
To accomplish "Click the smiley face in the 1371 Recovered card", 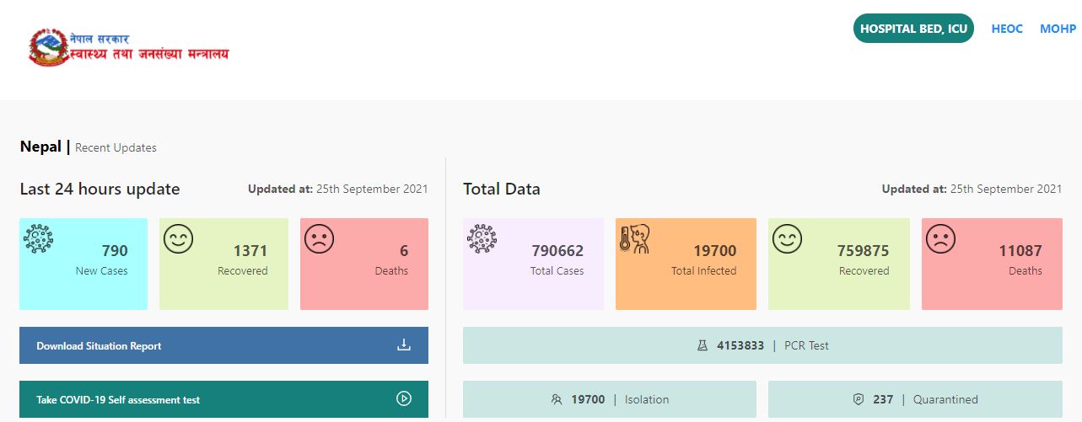I will click(178, 239).
